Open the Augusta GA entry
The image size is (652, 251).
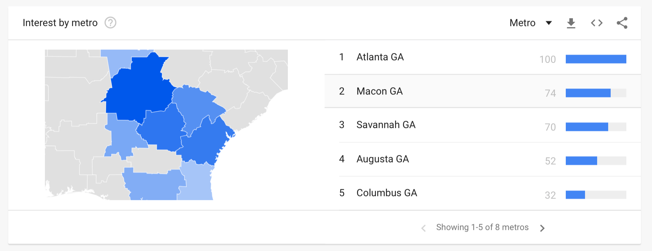pyautogui.click(x=383, y=159)
